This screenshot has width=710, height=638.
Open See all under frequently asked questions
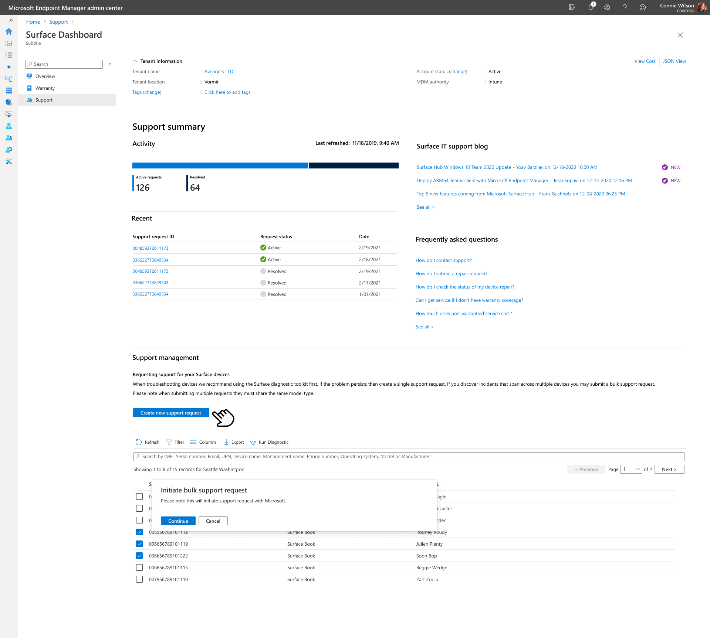[424, 327]
